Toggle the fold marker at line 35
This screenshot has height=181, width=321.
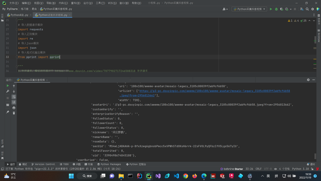pos(17,66)
